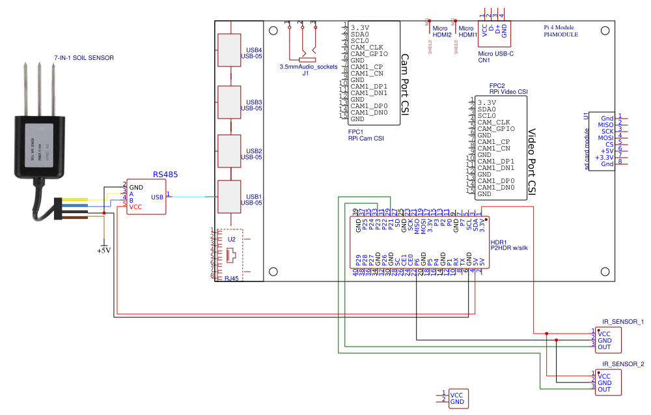Select the Micro HDMI2 label
651x415 pixels.
(x=442, y=31)
